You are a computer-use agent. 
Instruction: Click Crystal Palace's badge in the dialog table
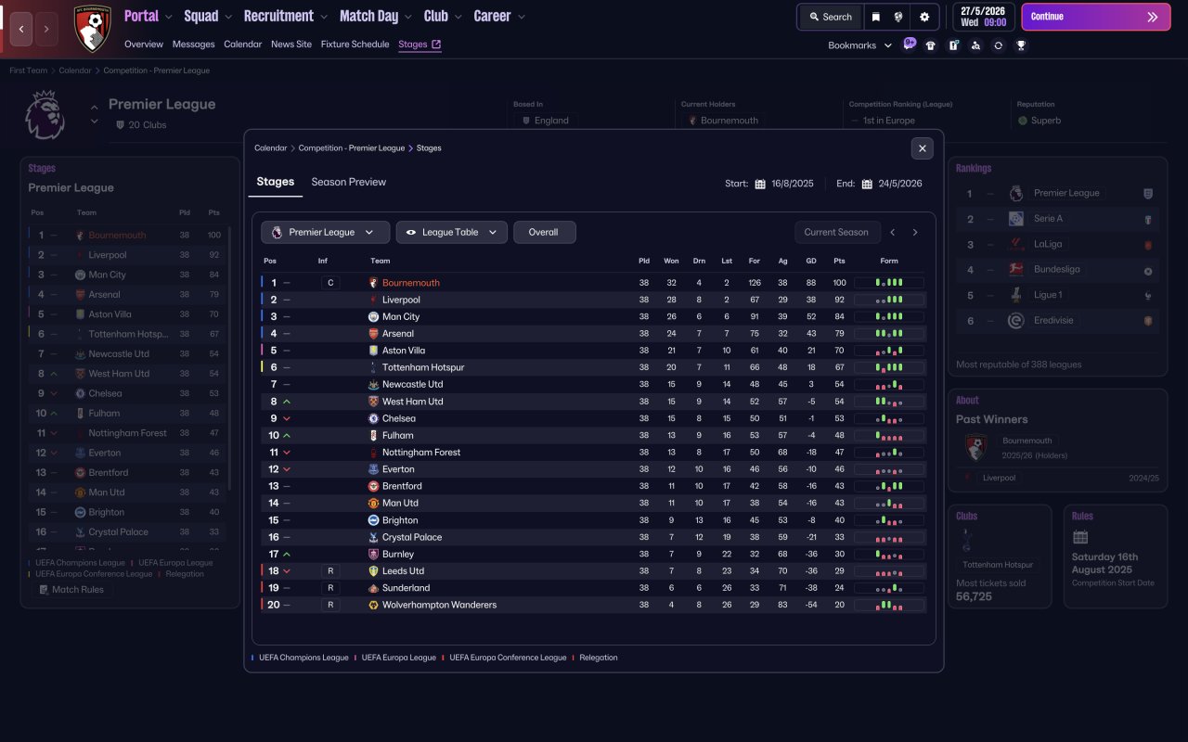coord(374,537)
